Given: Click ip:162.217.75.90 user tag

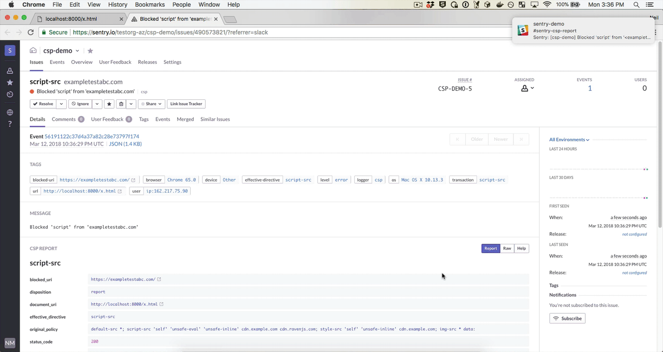Looking at the screenshot, I should (167, 192).
